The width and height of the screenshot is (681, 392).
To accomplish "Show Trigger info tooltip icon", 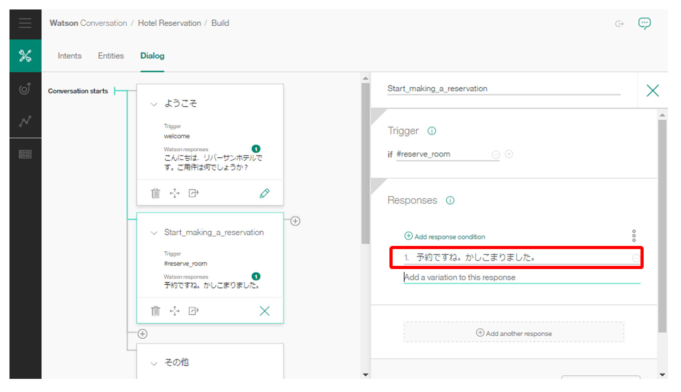I will click(432, 131).
